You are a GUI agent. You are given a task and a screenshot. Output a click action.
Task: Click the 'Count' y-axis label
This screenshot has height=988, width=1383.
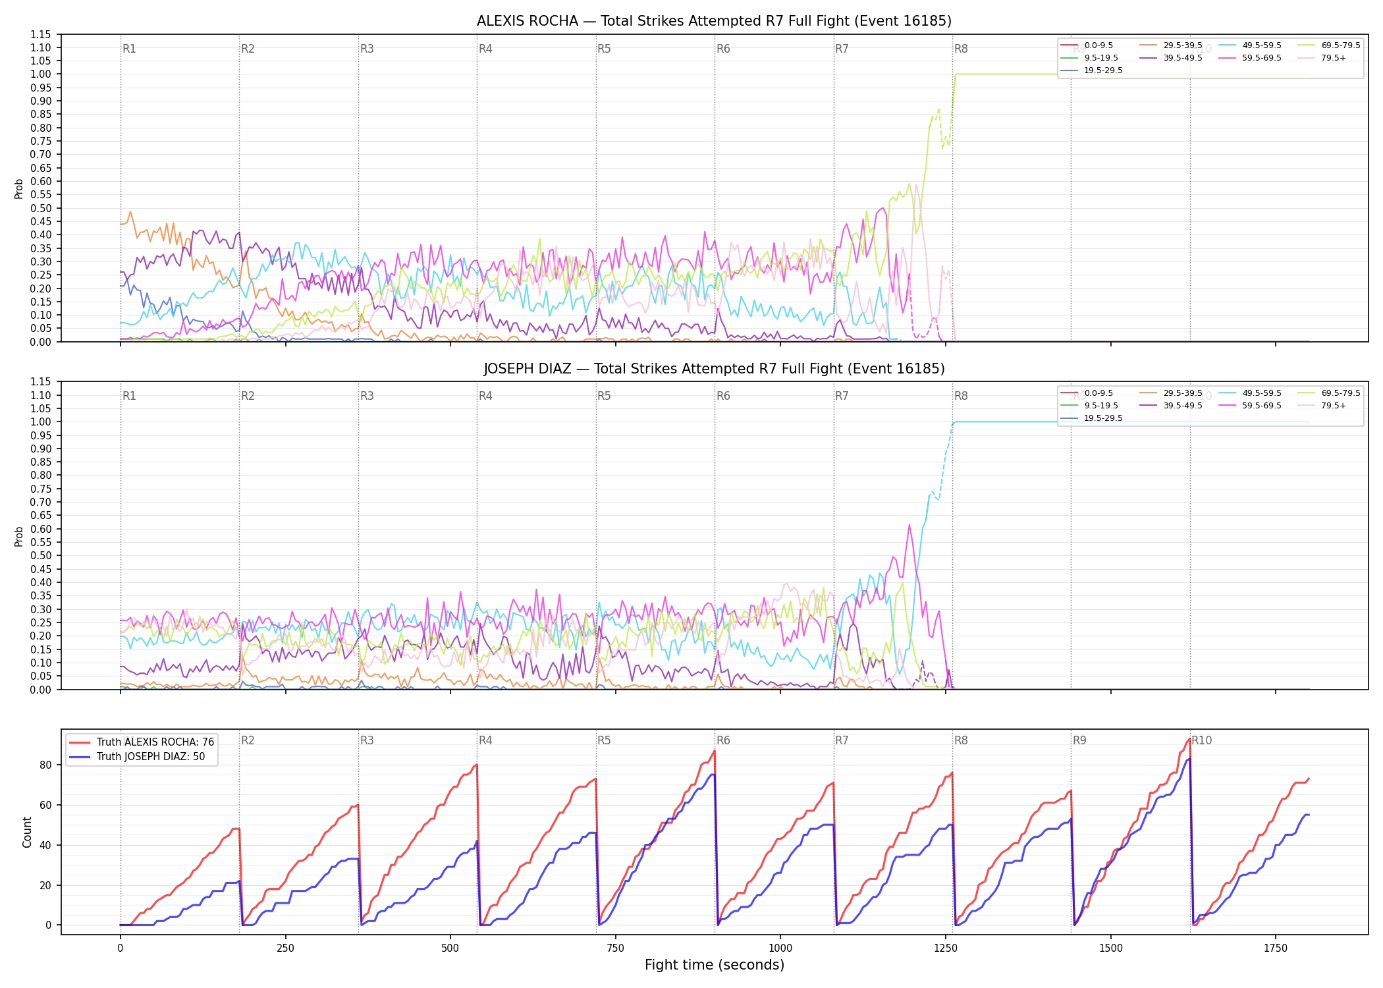27,832
